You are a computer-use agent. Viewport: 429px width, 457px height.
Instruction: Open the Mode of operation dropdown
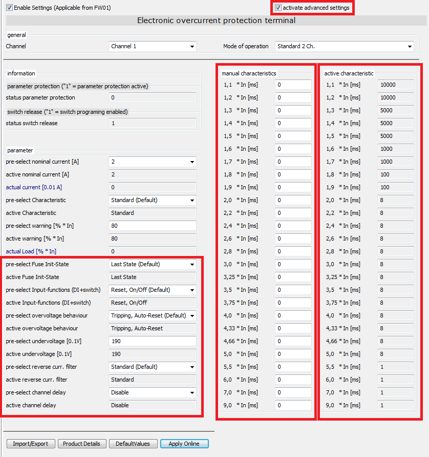coord(345,46)
